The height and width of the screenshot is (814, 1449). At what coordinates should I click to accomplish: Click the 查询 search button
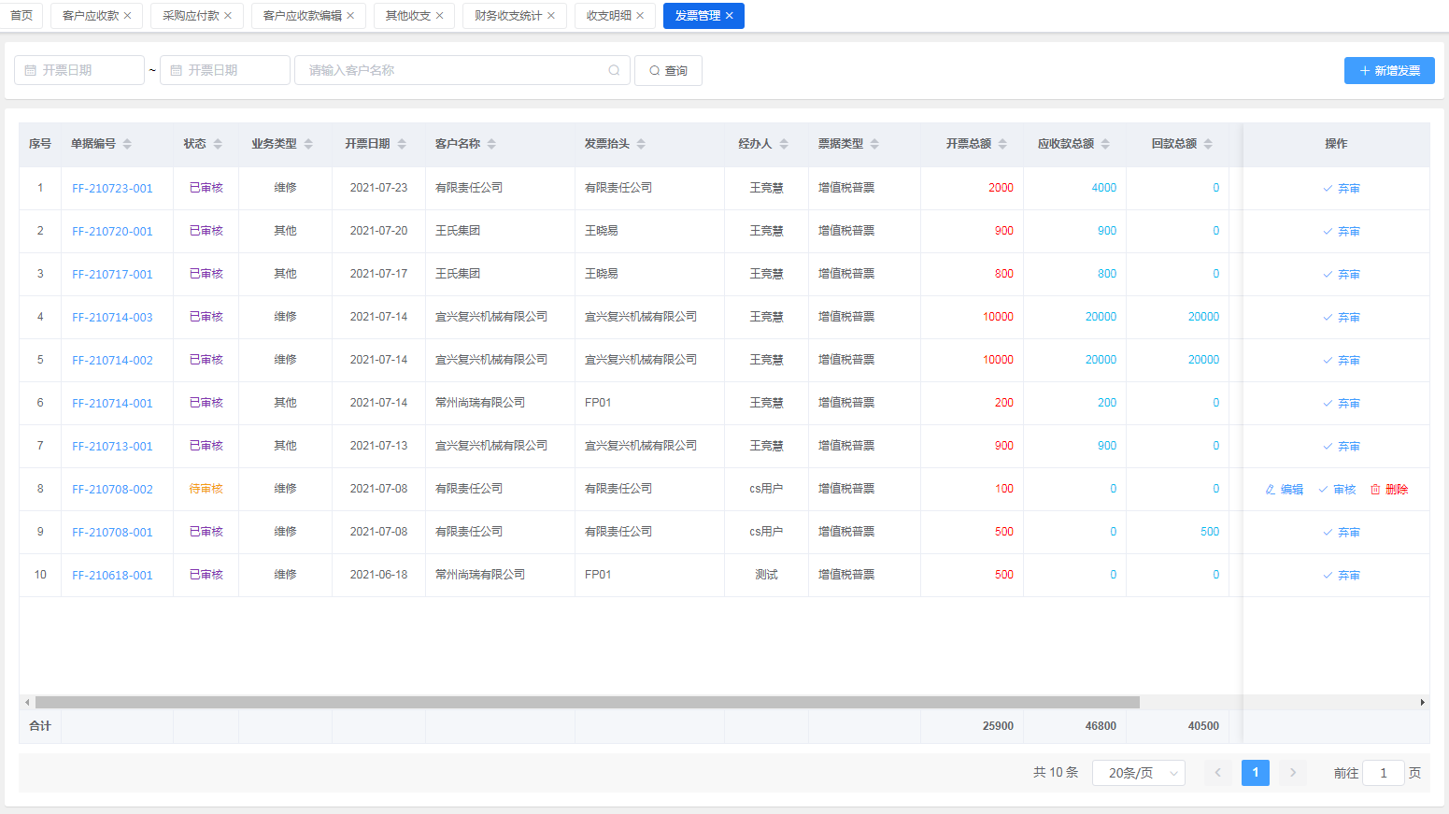coord(668,70)
